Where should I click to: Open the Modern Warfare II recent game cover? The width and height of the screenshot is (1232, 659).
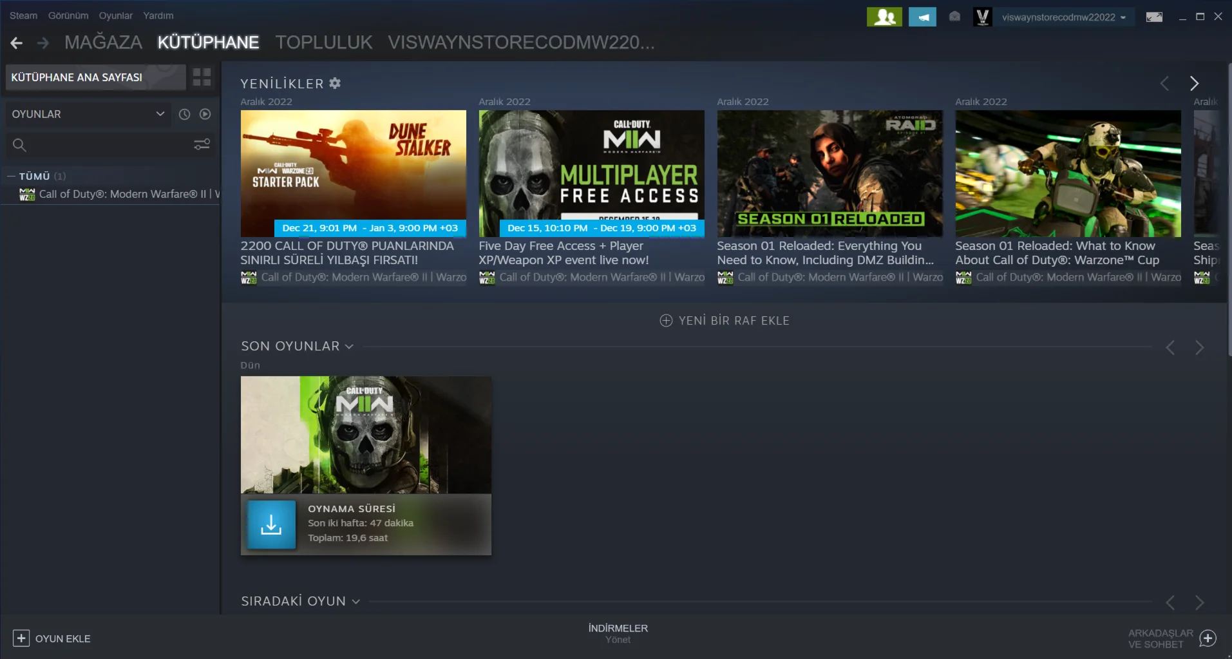tap(366, 435)
